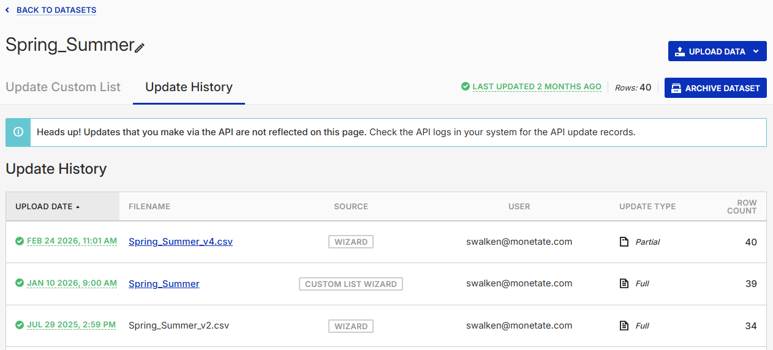
Task: Click the green status check for Jul 29 upload
Action: [20, 325]
